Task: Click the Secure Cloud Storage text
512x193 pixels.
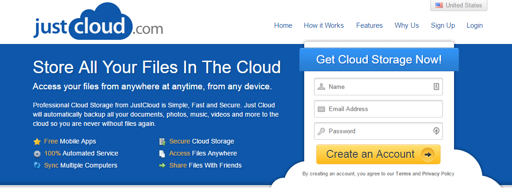Action: (x=201, y=142)
